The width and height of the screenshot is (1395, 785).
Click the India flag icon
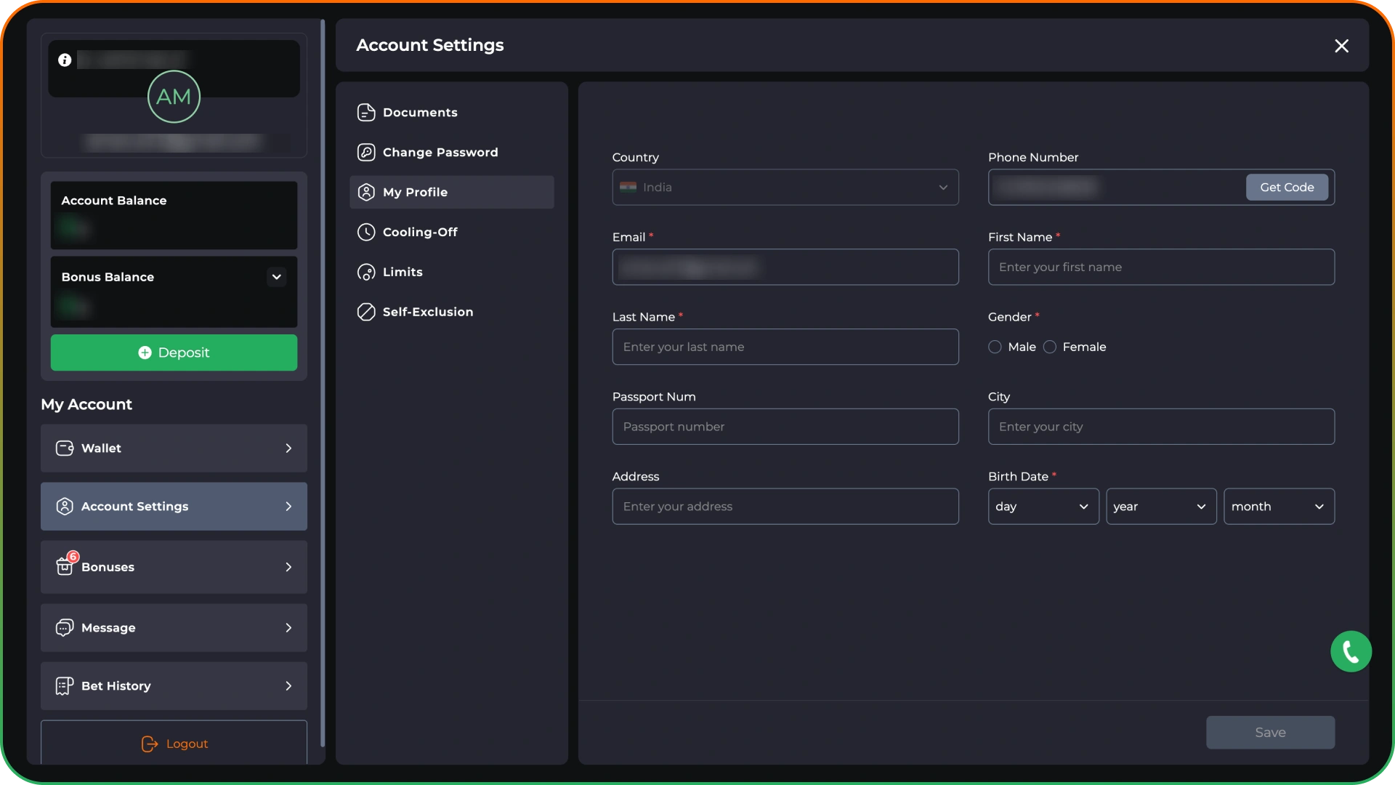click(x=628, y=188)
